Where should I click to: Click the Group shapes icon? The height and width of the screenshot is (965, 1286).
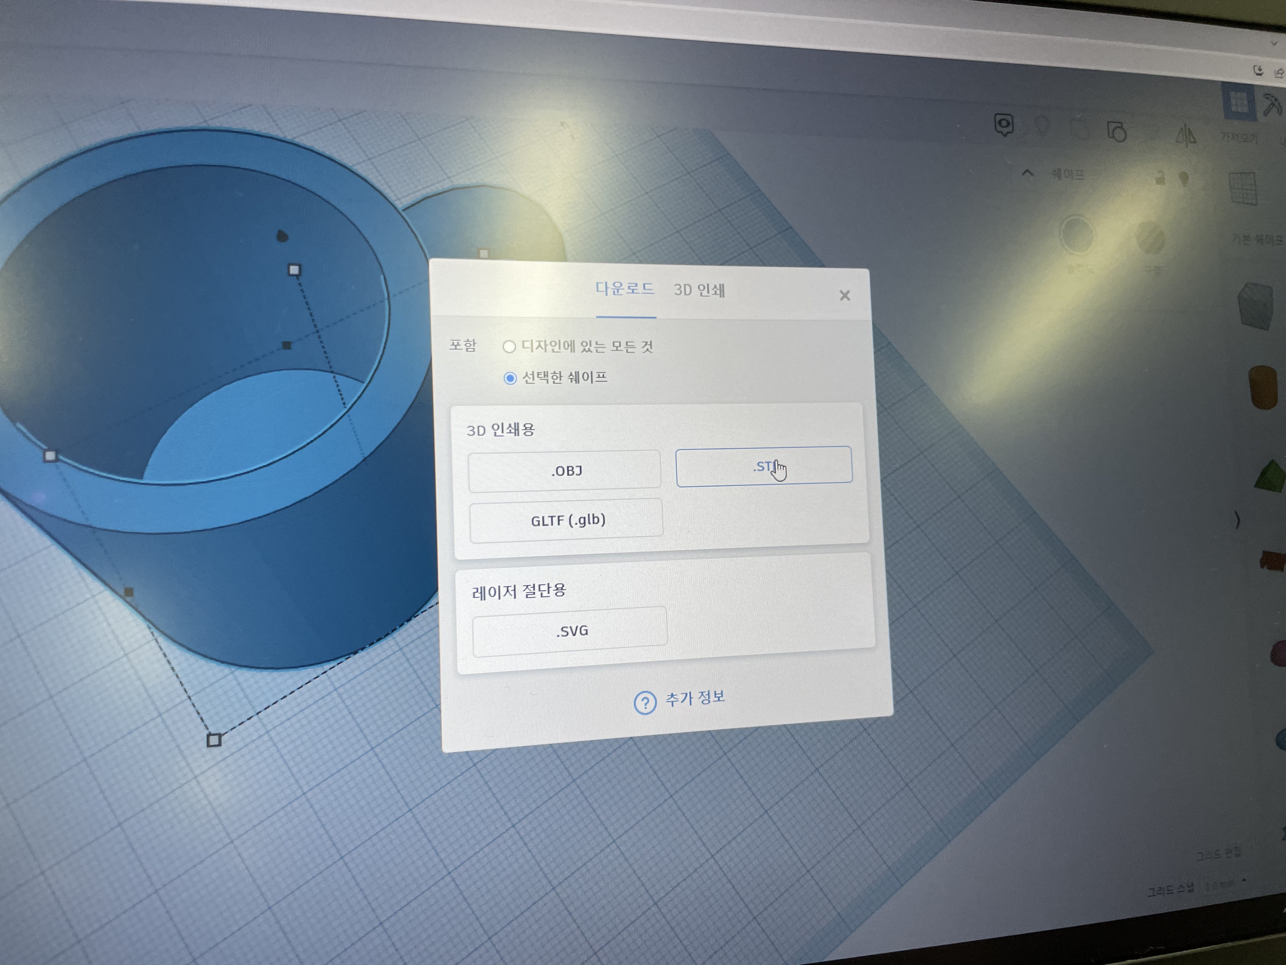click(1116, 131)
